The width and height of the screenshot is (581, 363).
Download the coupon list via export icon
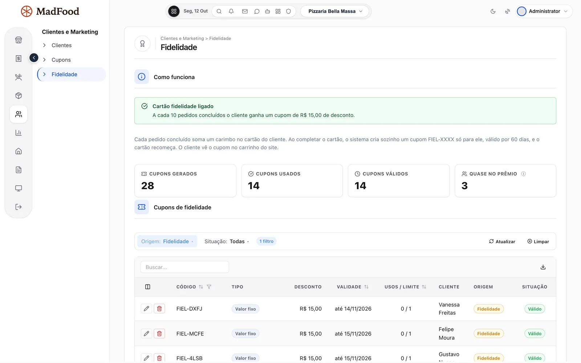543,267
